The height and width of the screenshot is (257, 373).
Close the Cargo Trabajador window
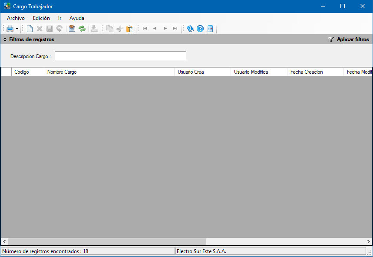363,6
